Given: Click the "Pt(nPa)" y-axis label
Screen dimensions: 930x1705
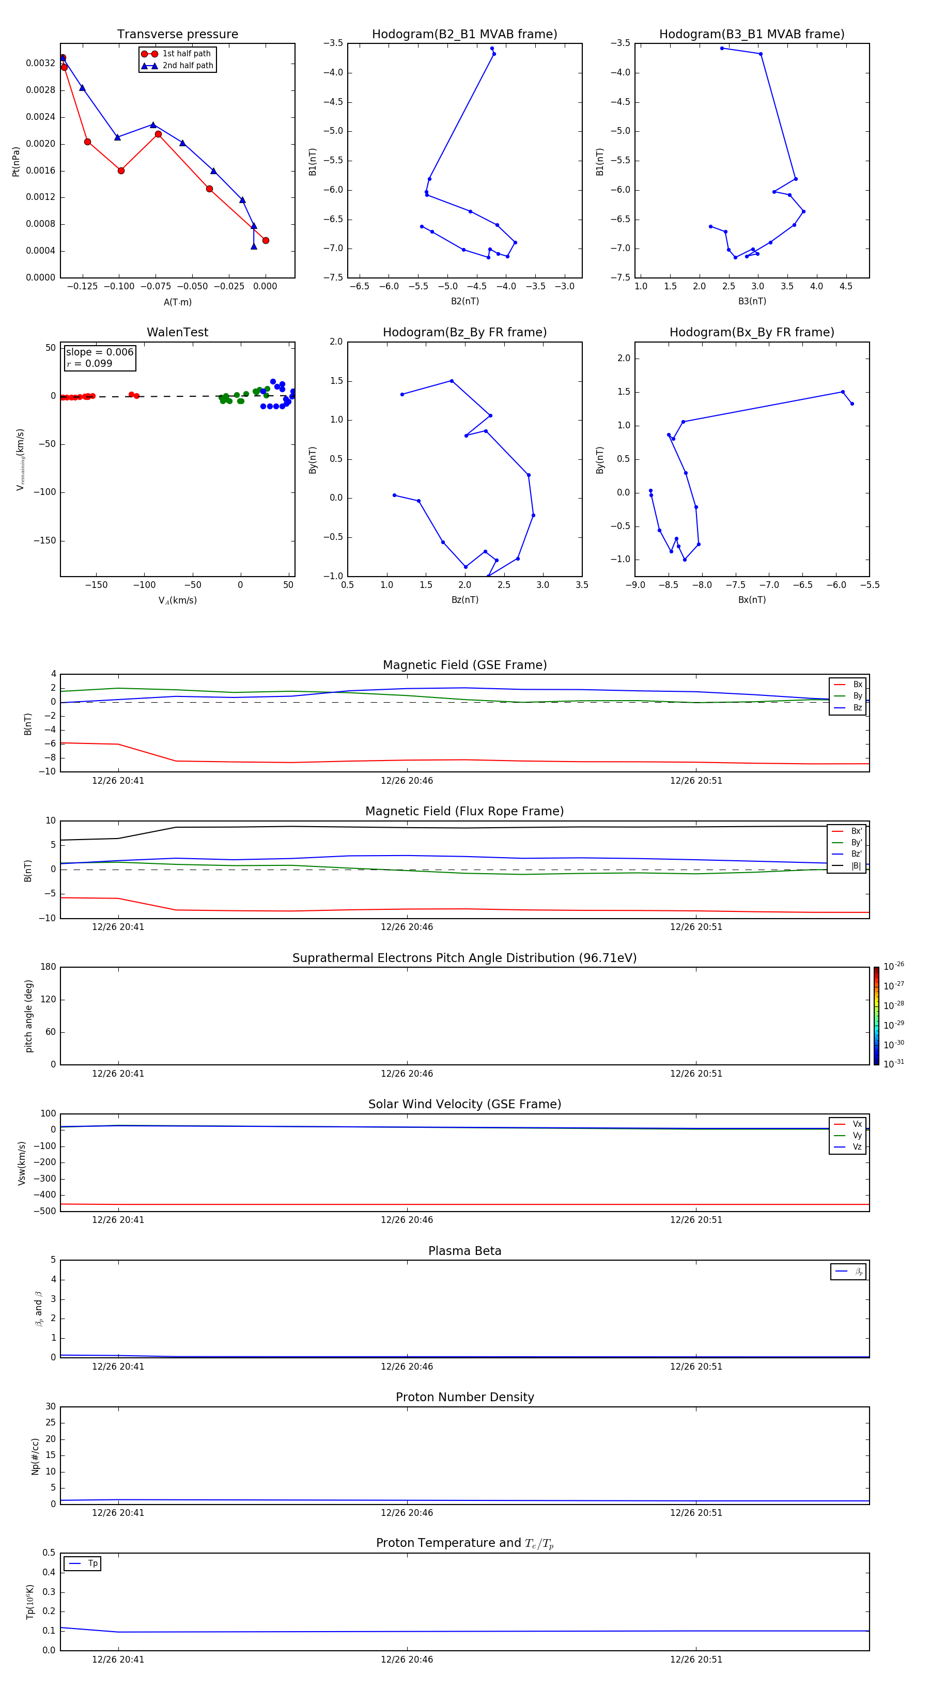Looking at the screenshot, I should (x=16, y=162).
